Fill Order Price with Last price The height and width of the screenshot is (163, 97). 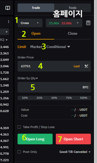coord(77,66)
